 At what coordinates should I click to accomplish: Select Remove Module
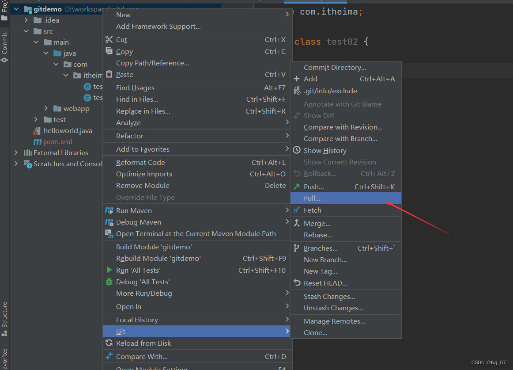pos(197,185)
